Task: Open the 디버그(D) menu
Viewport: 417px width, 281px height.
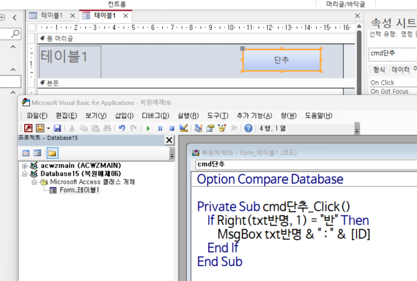Action: [155, 116]
